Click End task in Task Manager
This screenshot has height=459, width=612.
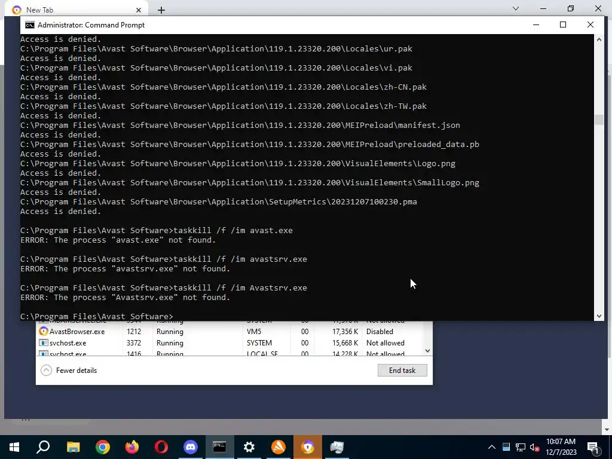click(x=402, y=371)
